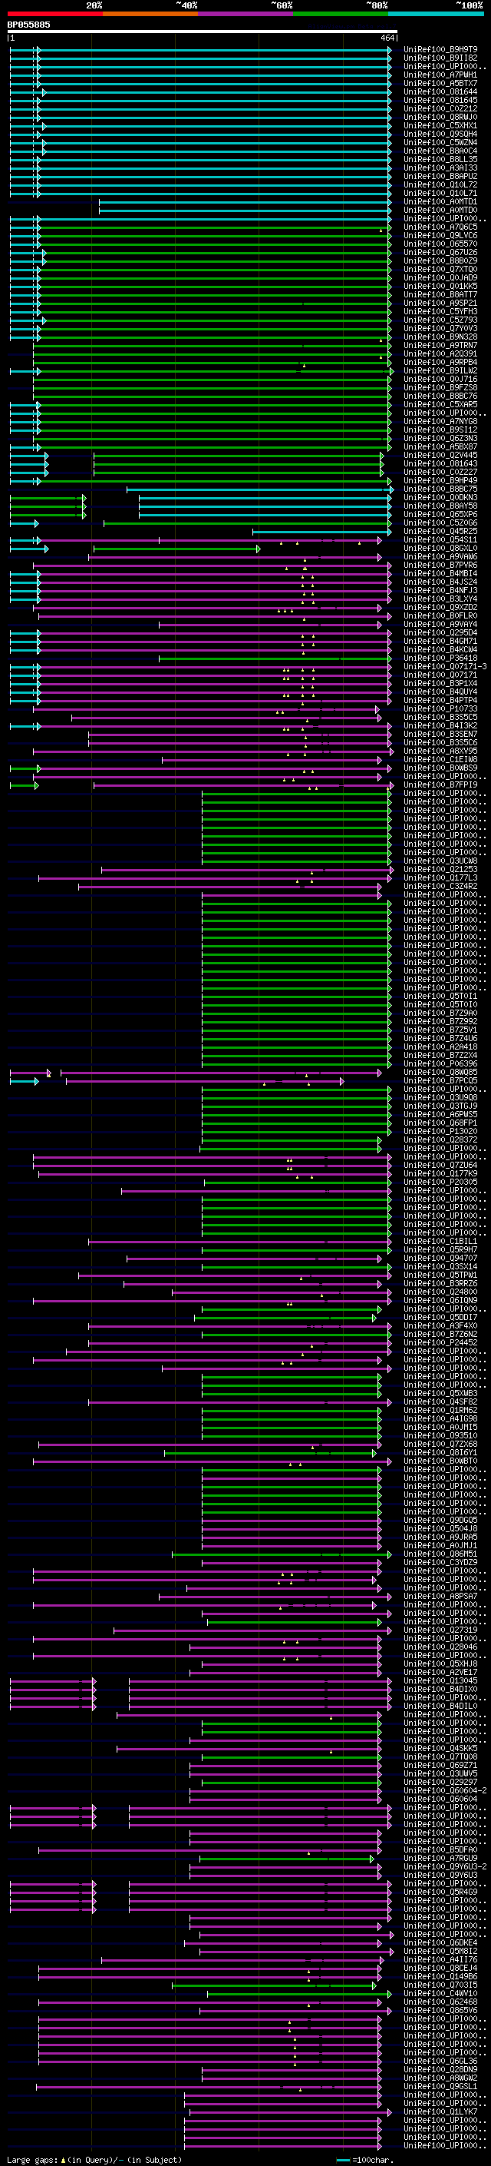
Task: Click the white query sequence ruler bar
Action: (203, 31)
